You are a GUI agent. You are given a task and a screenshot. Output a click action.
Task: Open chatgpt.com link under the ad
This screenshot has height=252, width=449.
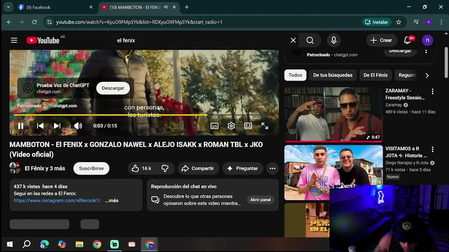(65, 106)
